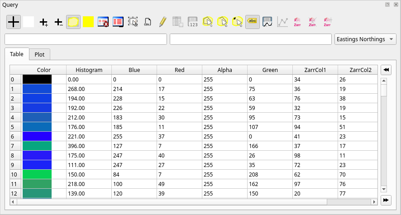The image size is (401, 215).
Task: Click the Alpha column header
Action: pos(225,70)
